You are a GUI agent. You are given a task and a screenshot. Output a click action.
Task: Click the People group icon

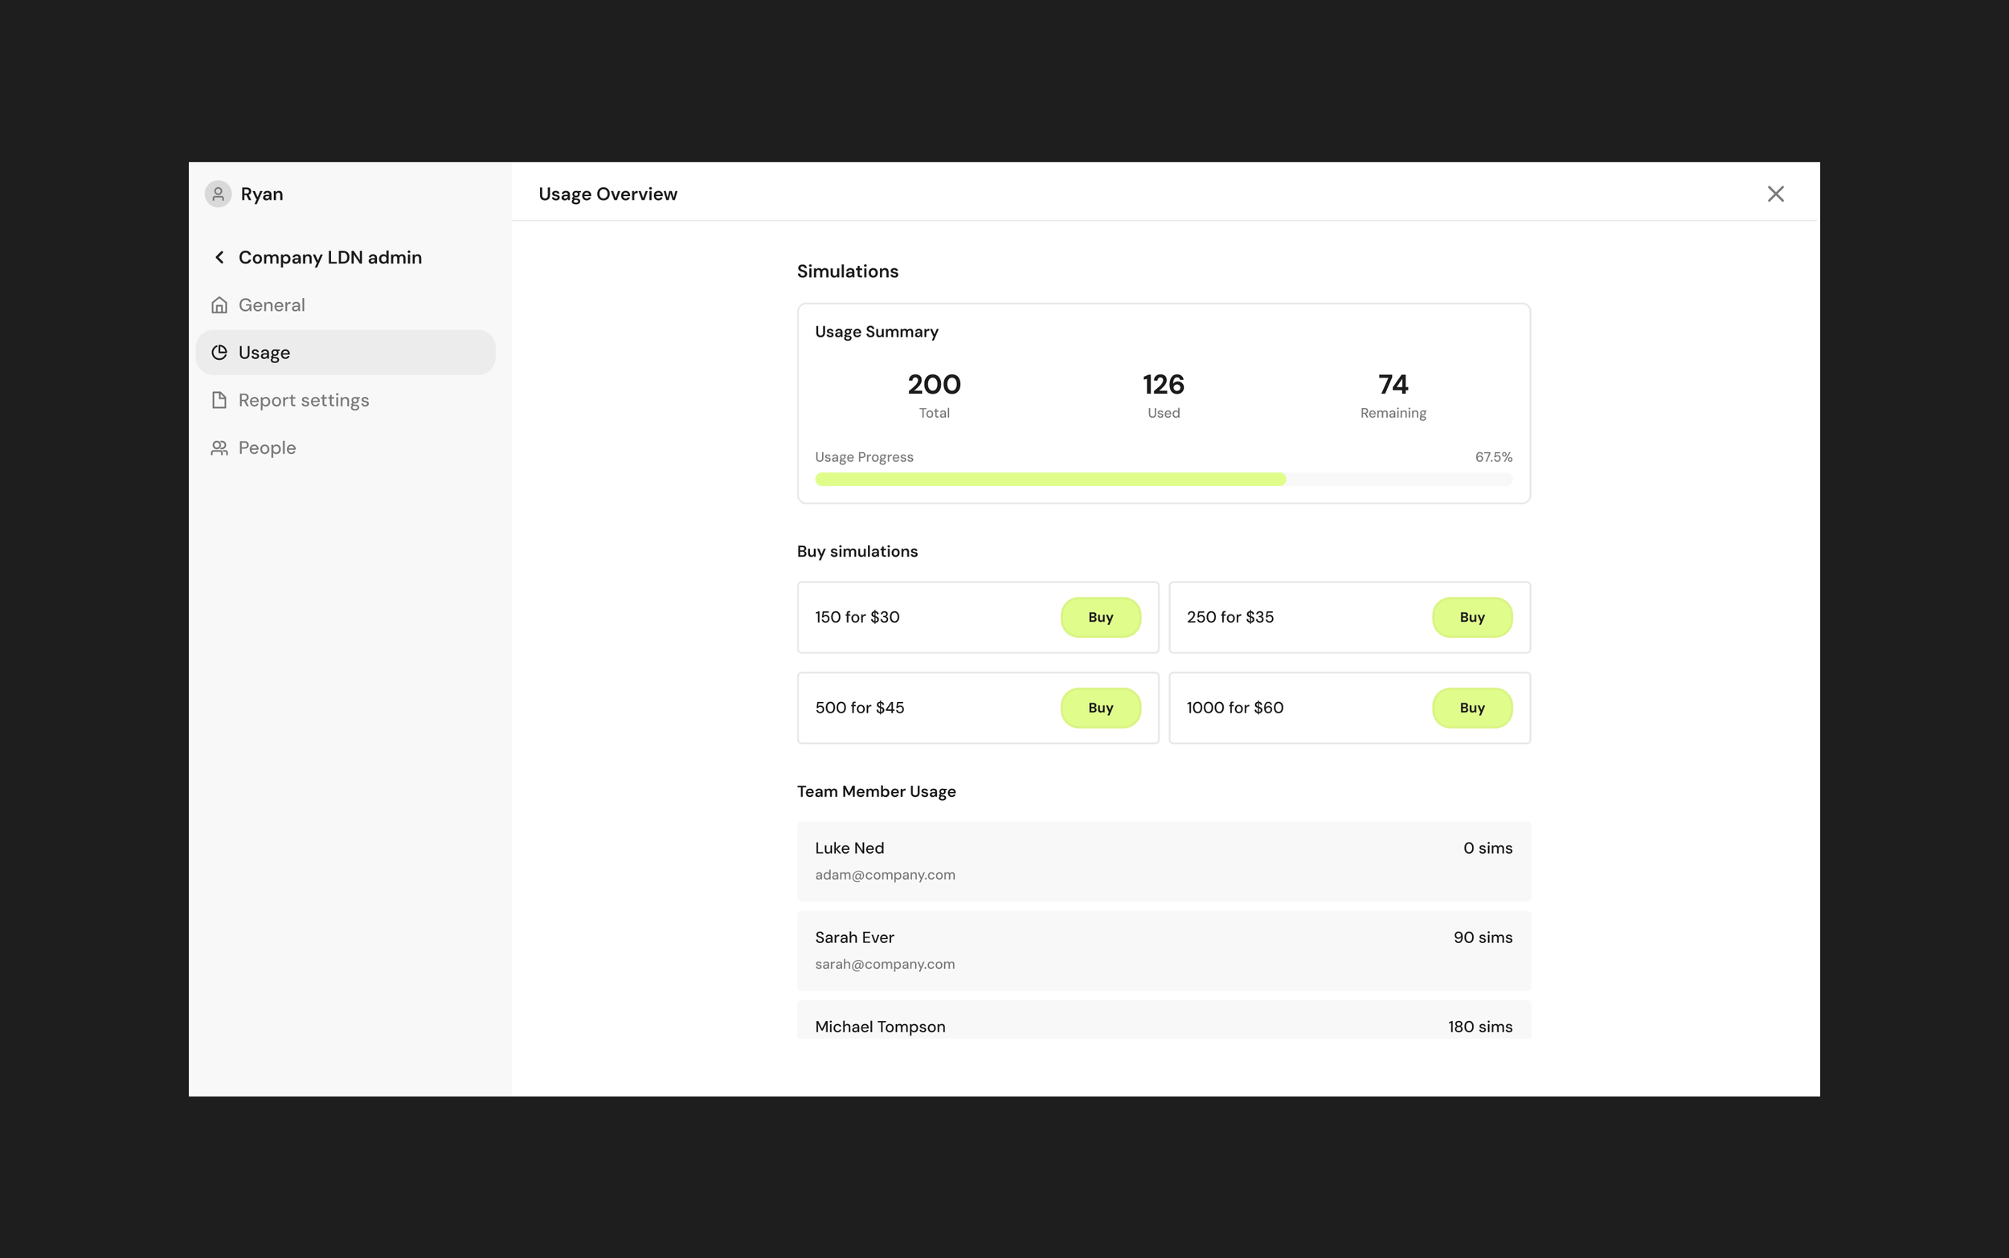(219, 448)
